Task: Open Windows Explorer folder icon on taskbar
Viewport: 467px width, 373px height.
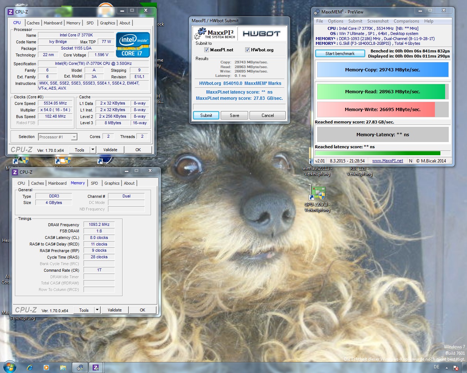Action: (x=63, y=368)
